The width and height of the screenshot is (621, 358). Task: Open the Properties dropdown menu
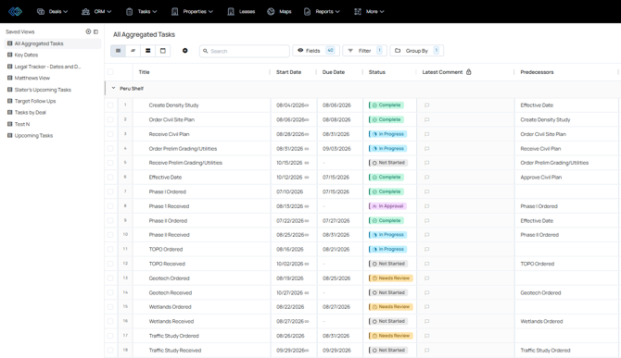pyautogui.click(x=193, y=11)
